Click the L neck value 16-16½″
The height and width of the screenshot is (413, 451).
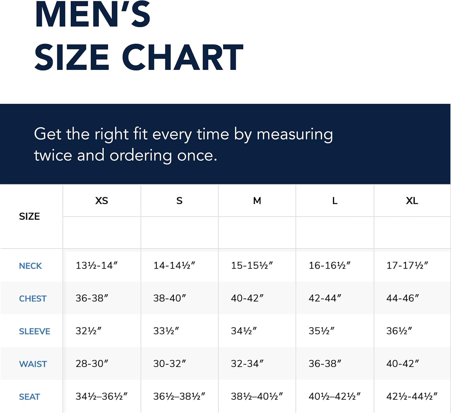[x=330, y=265]
